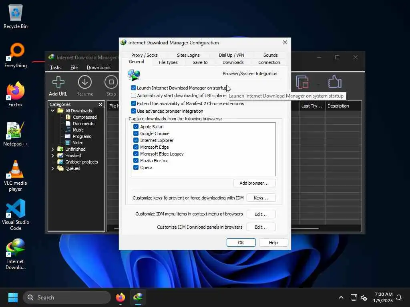Click the taskbar Search box
Screen dimensions: 410x307
67,297
